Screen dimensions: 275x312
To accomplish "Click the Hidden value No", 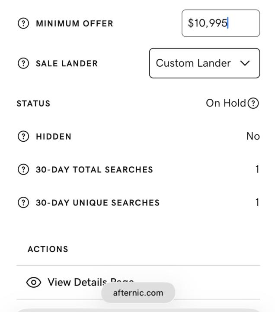I will tap(253, 136).
